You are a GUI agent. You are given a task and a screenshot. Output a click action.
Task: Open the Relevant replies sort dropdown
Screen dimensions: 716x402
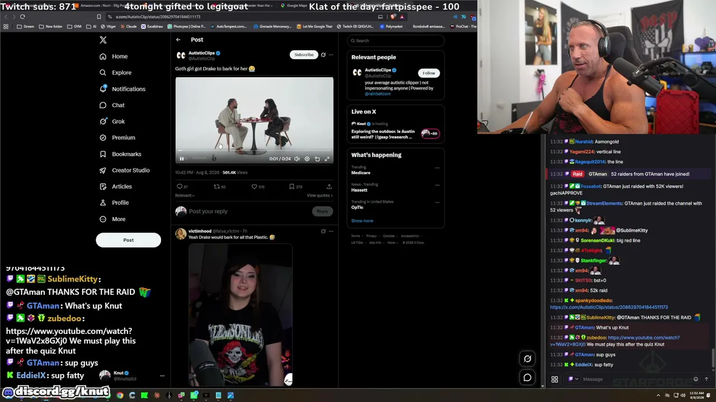coord(185,195)
